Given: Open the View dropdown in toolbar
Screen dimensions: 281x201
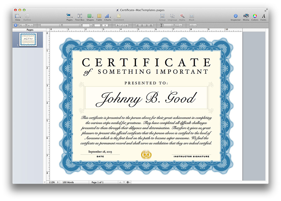Looking at the screenshot, I should 18,16.
